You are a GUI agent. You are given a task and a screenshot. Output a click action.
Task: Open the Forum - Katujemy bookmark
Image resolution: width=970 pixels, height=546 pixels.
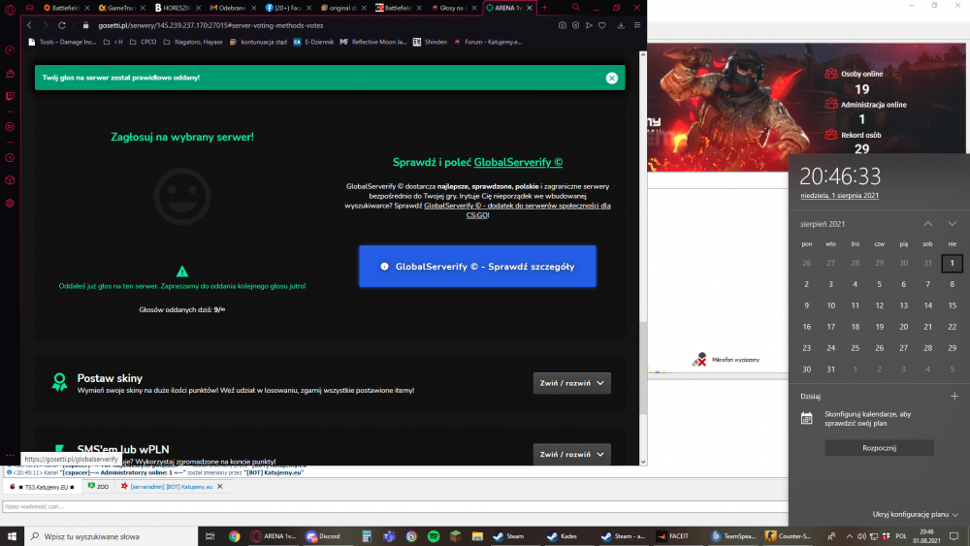(488, 42)
